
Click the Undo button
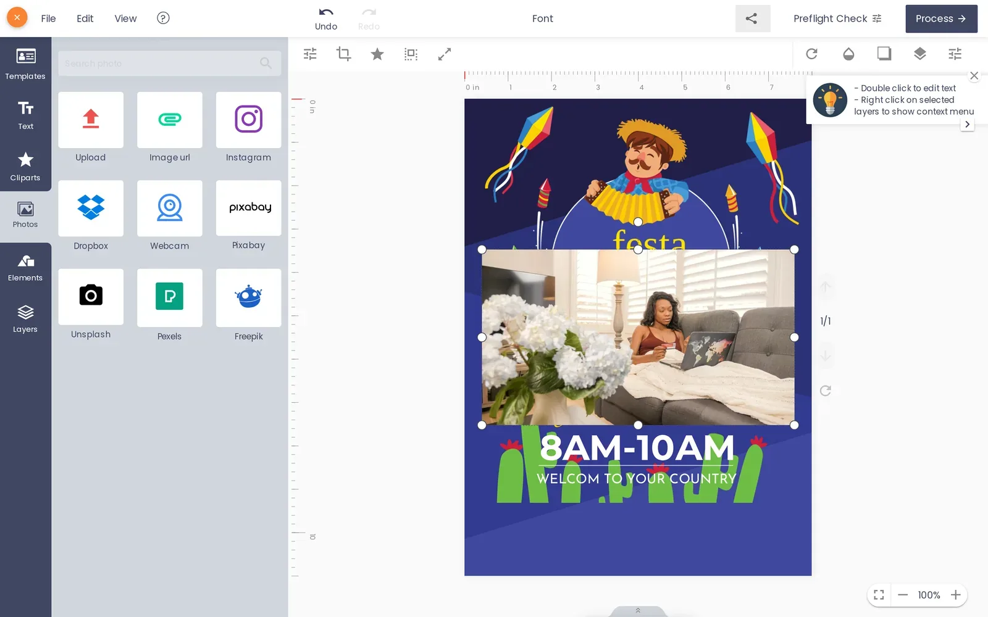coord(326,19)
